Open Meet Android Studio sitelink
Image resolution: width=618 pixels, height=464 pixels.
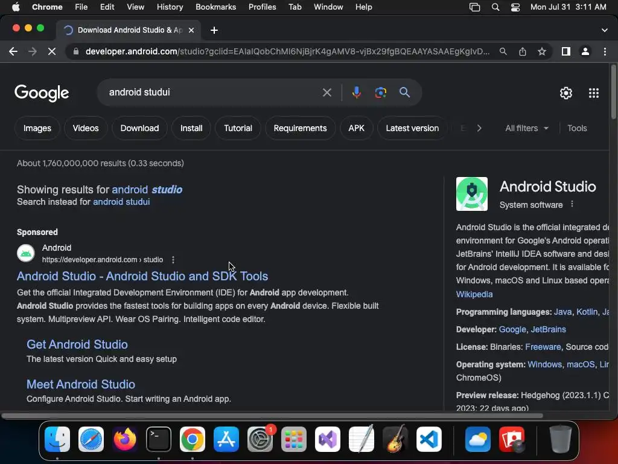click(81, 384)
